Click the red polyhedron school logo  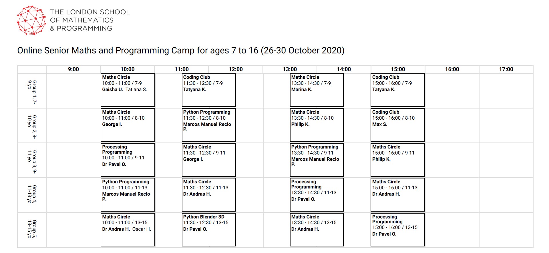point(31,20)
